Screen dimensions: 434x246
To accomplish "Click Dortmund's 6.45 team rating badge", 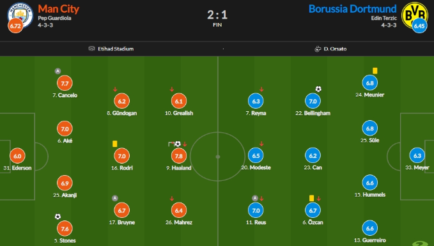I will click(419, 26).
